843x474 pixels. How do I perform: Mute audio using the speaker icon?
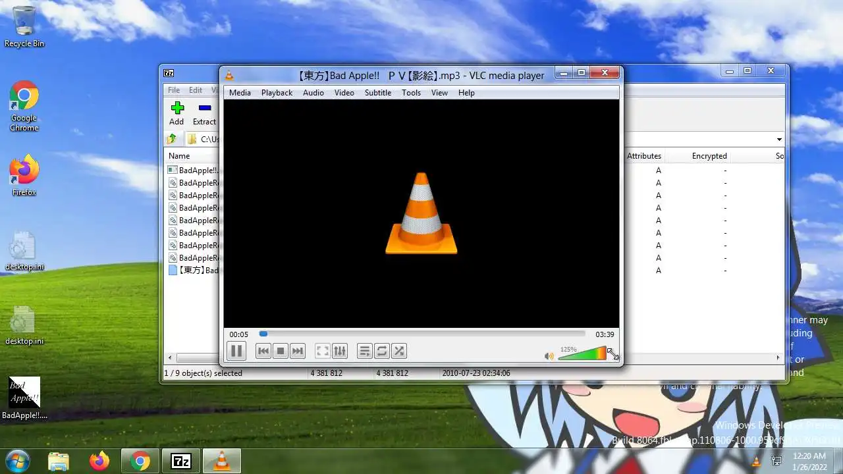click(549, 356)
